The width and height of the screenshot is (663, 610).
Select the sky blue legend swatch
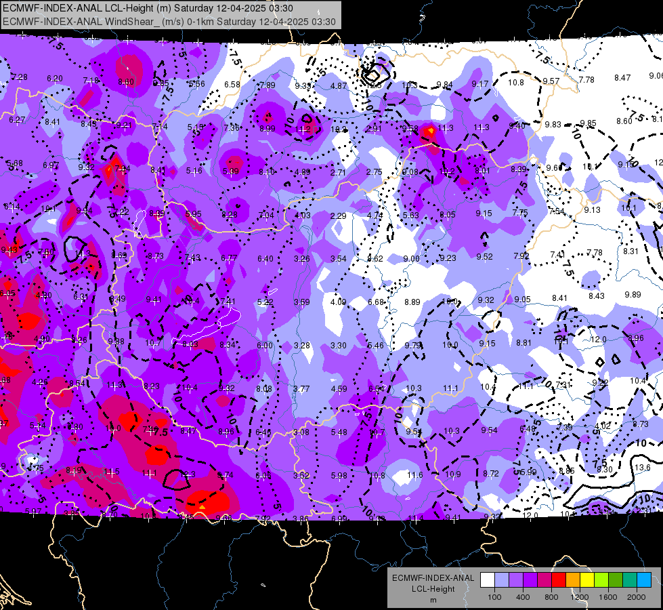(644, 580)
